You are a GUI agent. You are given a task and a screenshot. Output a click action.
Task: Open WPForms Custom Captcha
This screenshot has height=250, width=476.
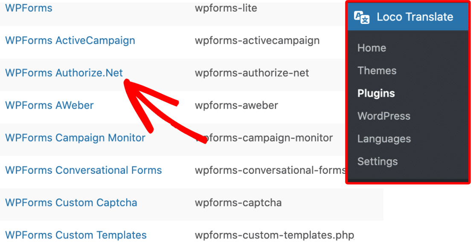pos(71,202)
